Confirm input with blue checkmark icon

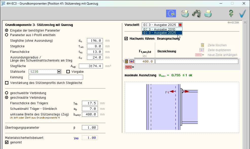coord(242,13)
